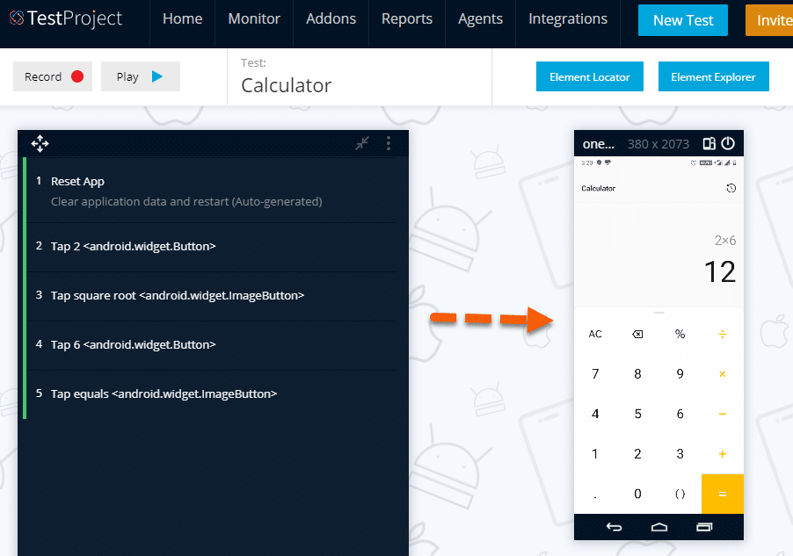Tap the Android back navigation icon
This screenshot has width=793, height=556.
tap(614, 527)
